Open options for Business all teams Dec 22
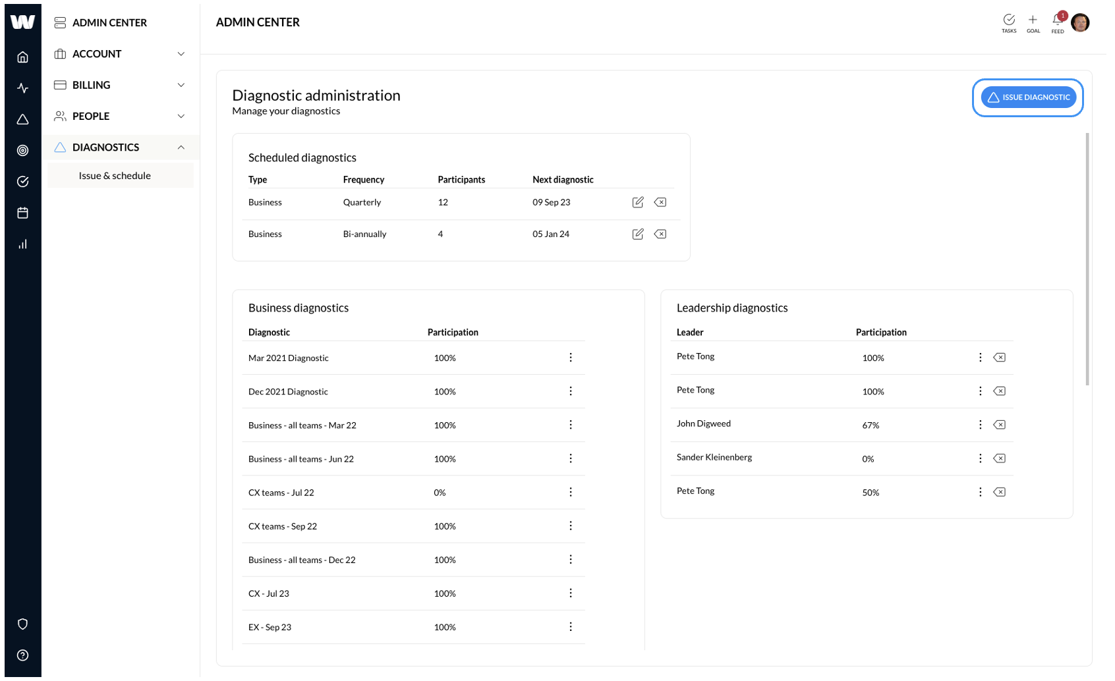Viewport: 1115px width, 681px height. click(x=571, y=559)
